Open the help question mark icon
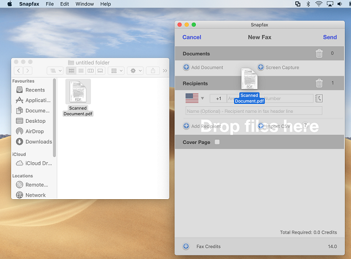Screen dimensions: 351x259 click(305, 126)
